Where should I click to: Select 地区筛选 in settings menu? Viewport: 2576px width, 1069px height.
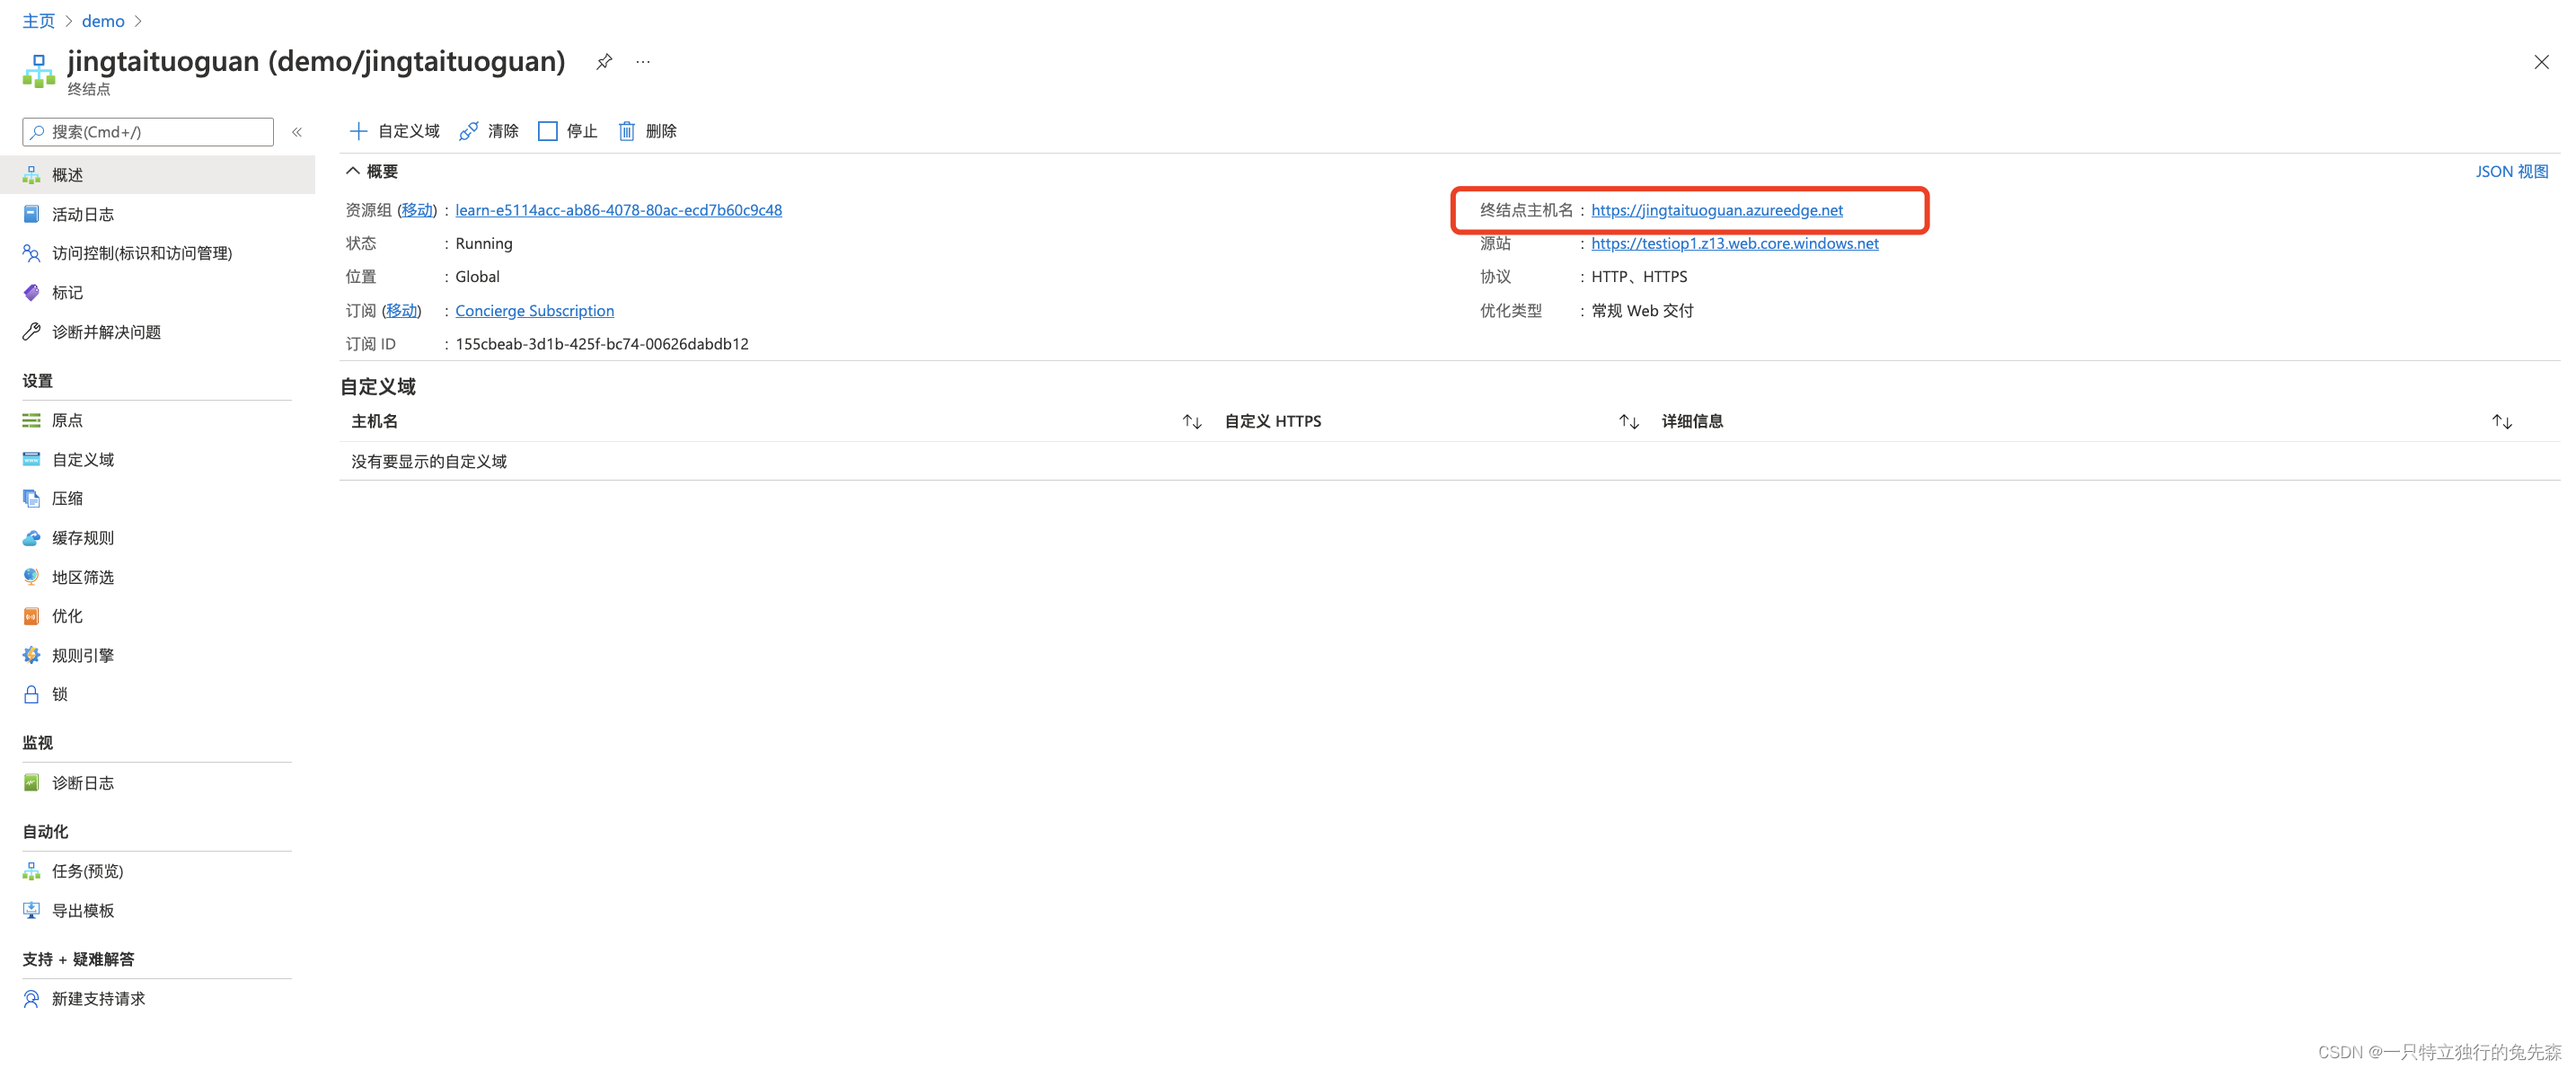(x=82, y=577)
